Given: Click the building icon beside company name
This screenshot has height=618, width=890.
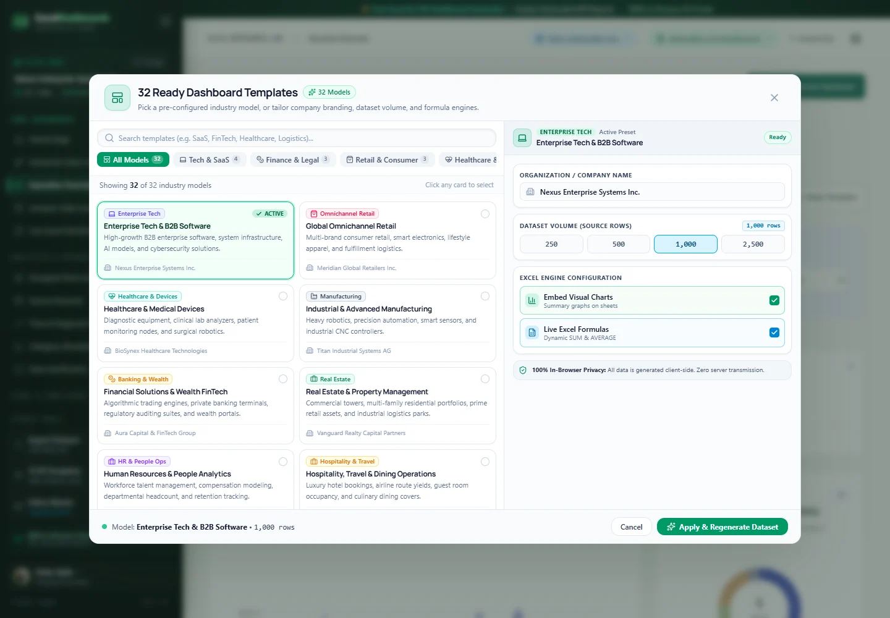Looking at the screenshot, I should click(530, 192).
